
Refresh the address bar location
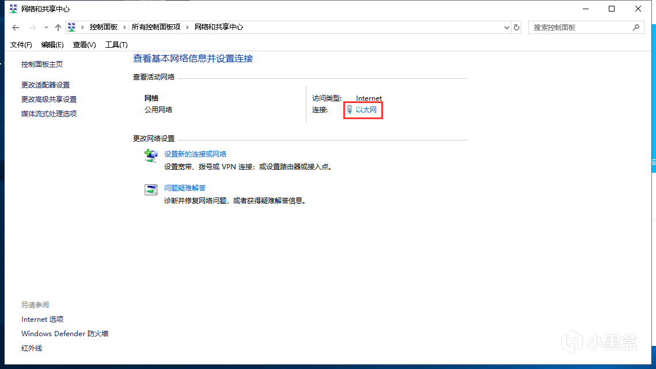coord(517,27)
